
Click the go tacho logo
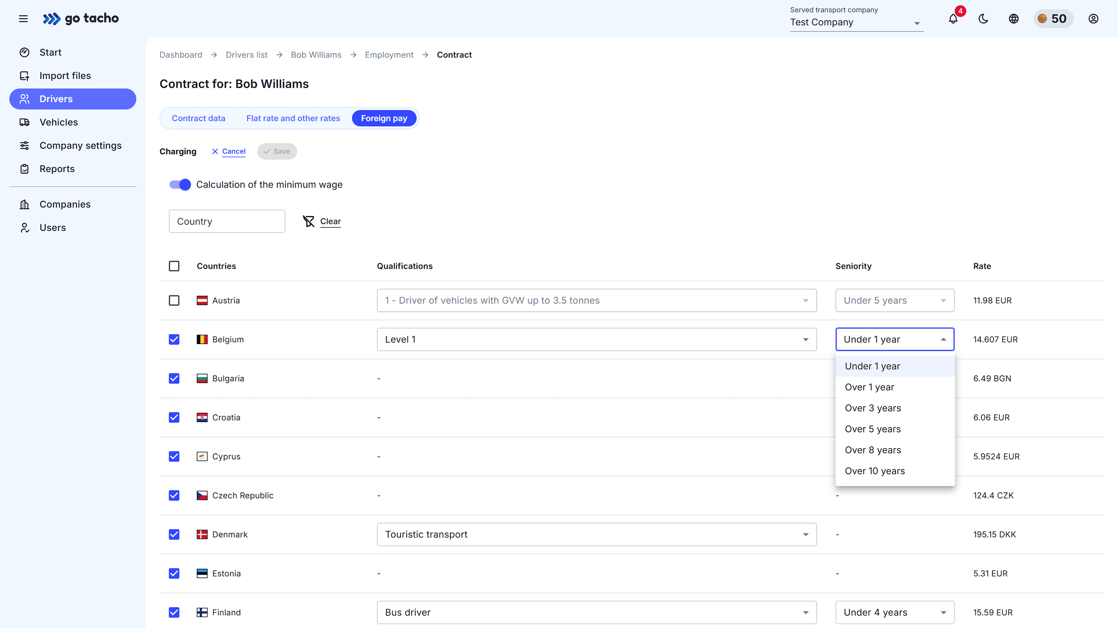81,19
